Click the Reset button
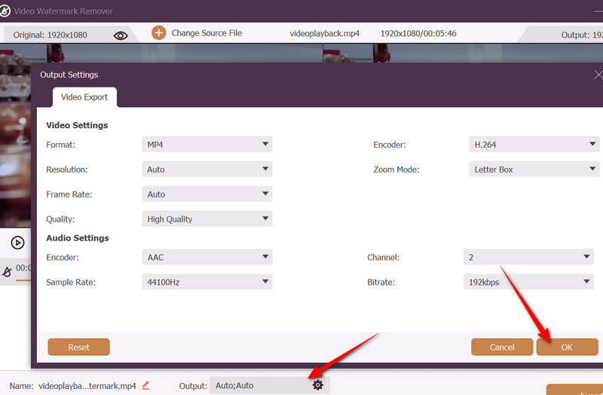This screenshot has height=395, width=603. [x=78, y=348]
